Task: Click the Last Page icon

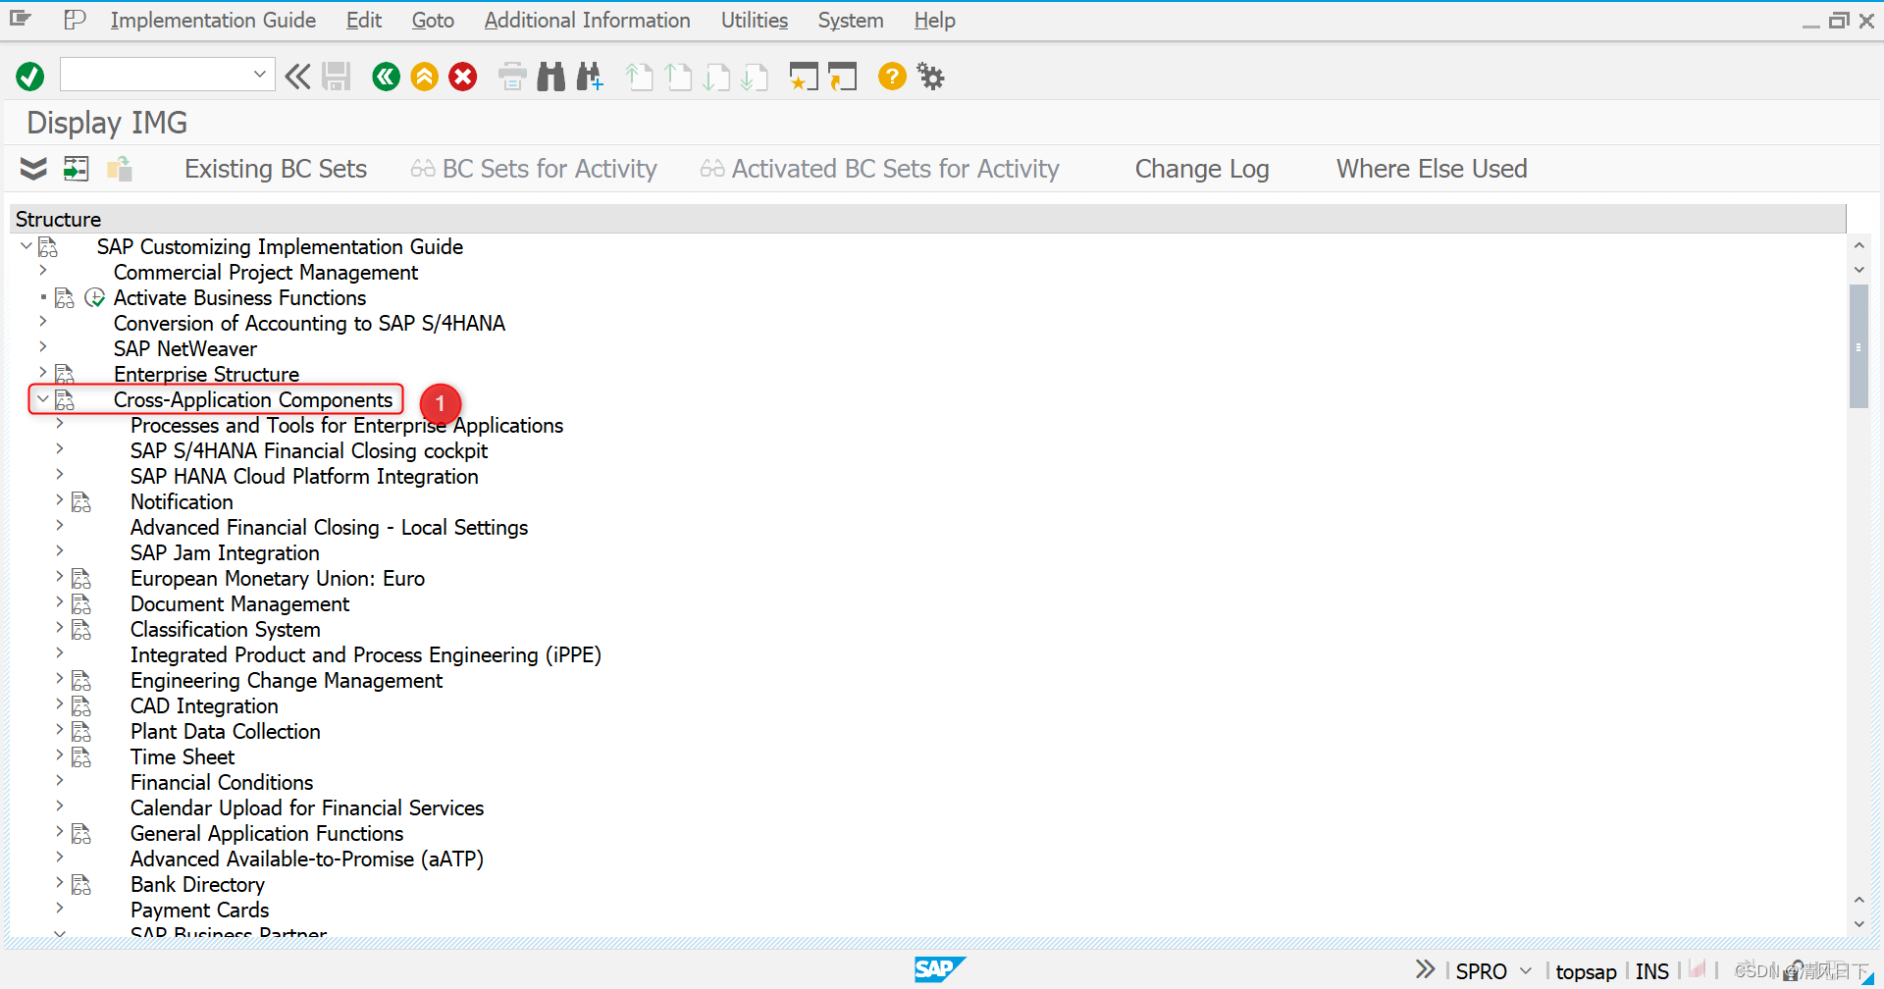Action: 755,77
